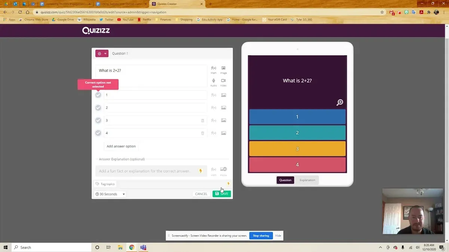Add Video to the question
This screenshot has width=449, height=252.
click(223, 83)
